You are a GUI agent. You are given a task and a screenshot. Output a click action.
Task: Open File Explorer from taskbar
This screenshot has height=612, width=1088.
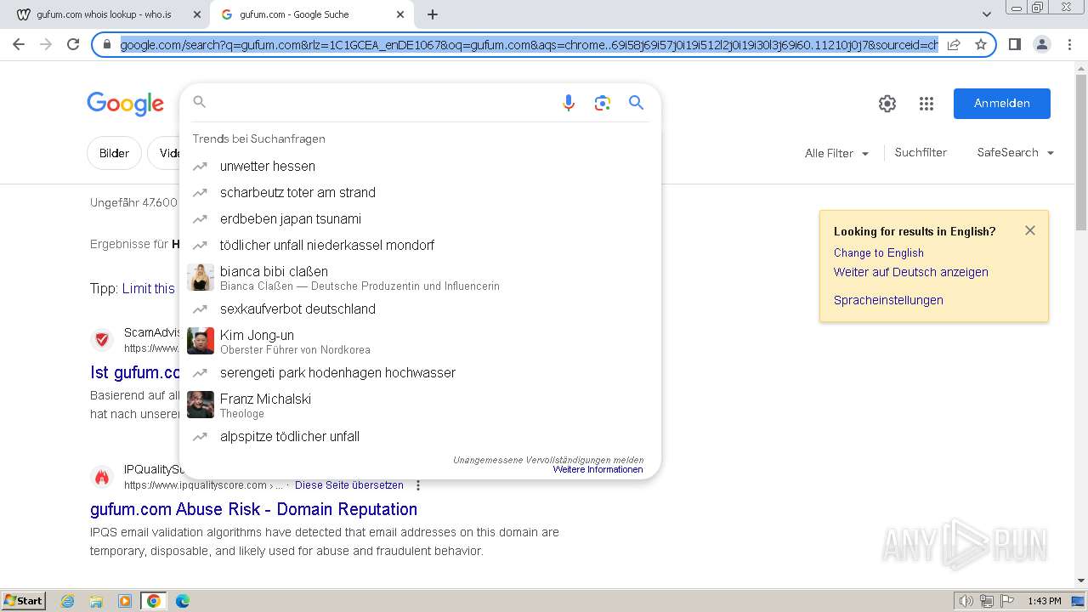click(x=96, y=601)
